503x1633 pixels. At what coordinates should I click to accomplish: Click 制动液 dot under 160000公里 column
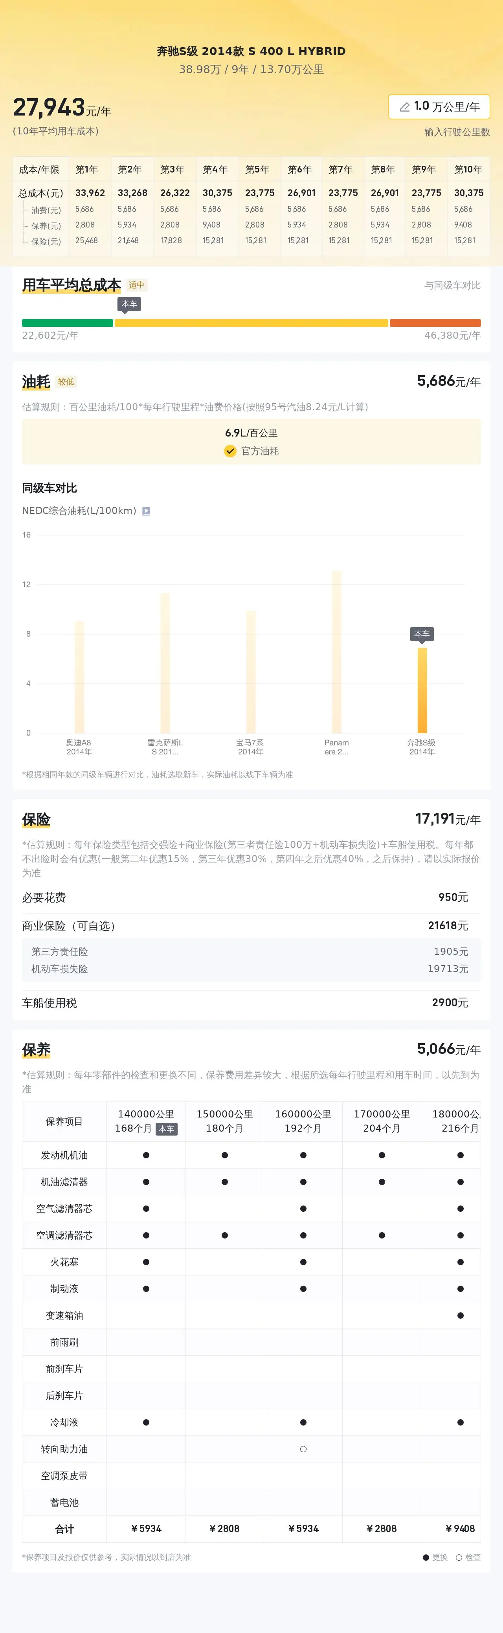pos(303,1289)
